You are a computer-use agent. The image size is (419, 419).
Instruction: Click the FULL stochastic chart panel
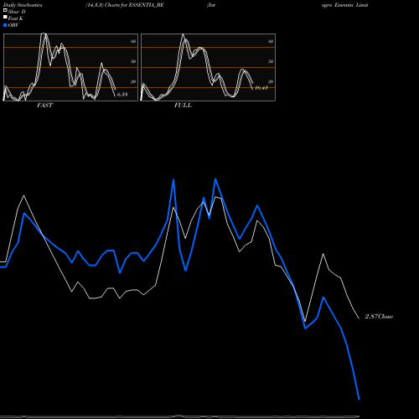208,67
